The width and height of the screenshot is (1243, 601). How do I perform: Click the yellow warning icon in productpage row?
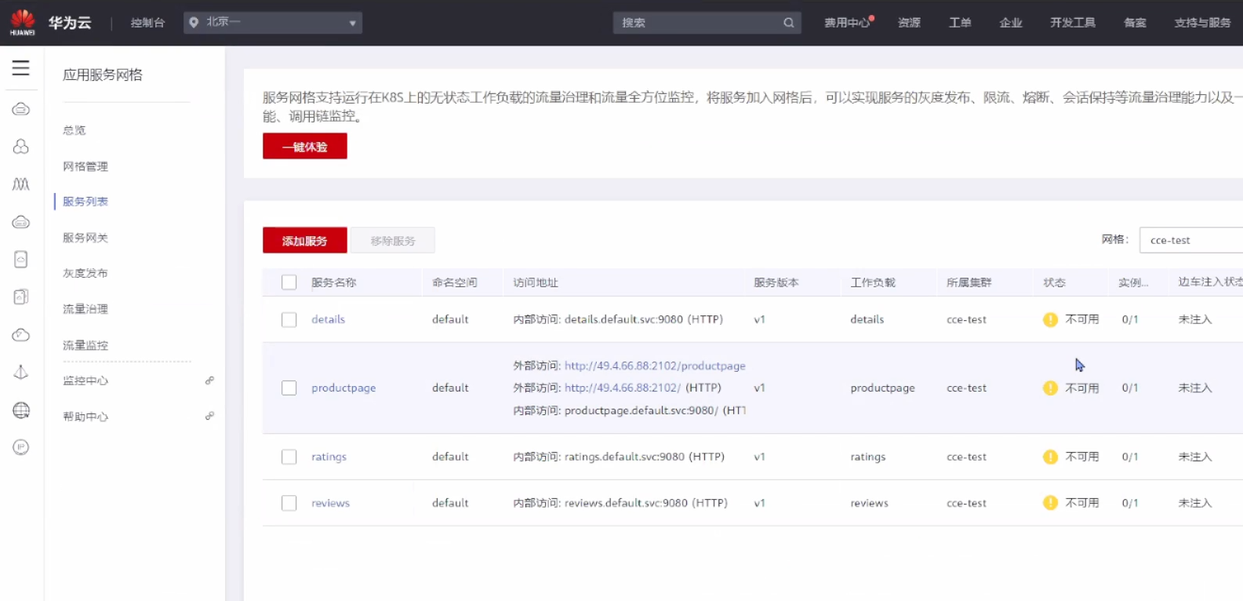(x=1050, y=388)
